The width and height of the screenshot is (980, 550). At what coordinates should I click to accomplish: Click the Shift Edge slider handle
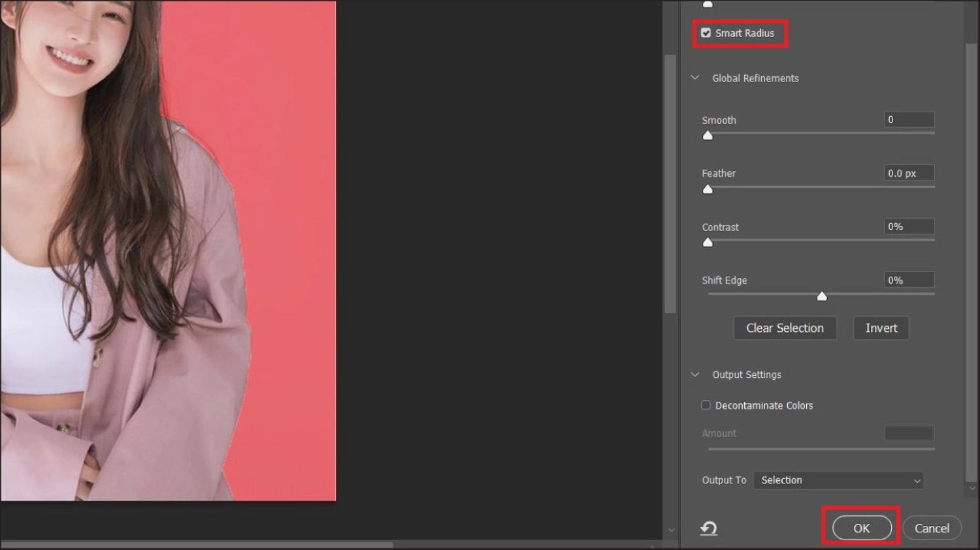point(822,296)
